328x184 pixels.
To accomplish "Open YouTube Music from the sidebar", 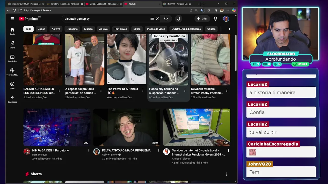I will pos(12,72).
